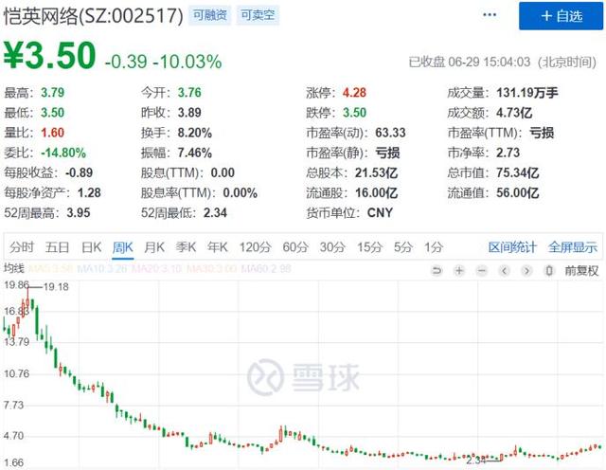Toggle the 均线 moving average display
606x470 pixels.
point(14,268)
